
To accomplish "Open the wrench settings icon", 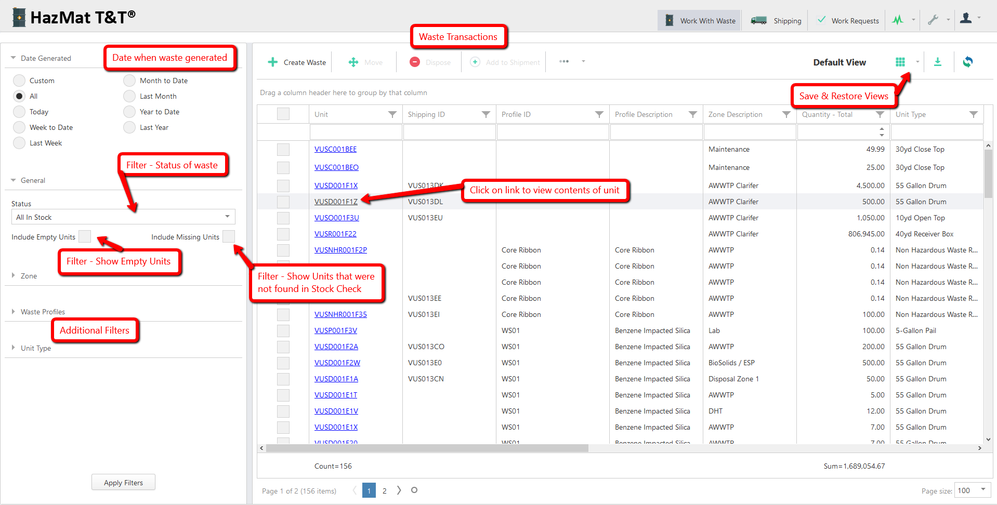I will click(x=933, y=20).
